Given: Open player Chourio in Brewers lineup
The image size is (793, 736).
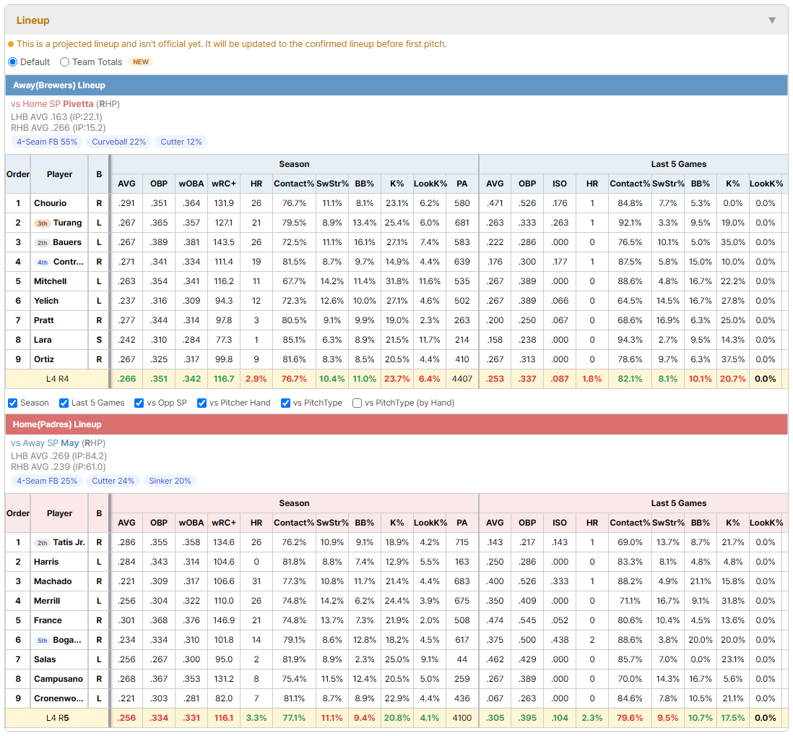Looking at the screenshot, I should pos(50,203).
